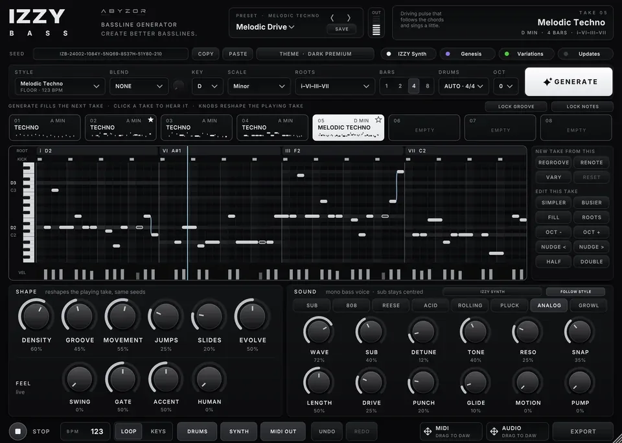Toggle Loop mode
The image size is (622, 443).
tap(128, 431)
